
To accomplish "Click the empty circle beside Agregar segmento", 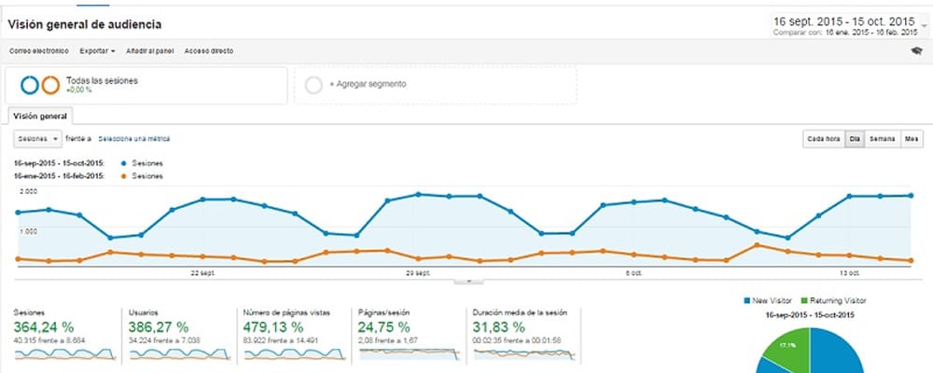I will (x=313, y=85).
